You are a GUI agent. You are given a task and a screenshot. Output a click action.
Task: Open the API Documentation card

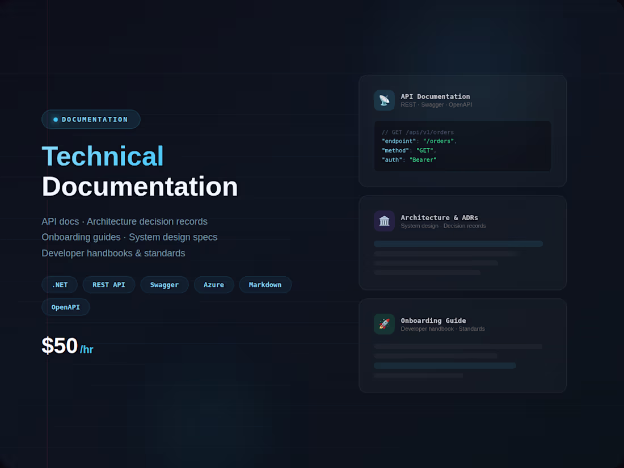462,130
